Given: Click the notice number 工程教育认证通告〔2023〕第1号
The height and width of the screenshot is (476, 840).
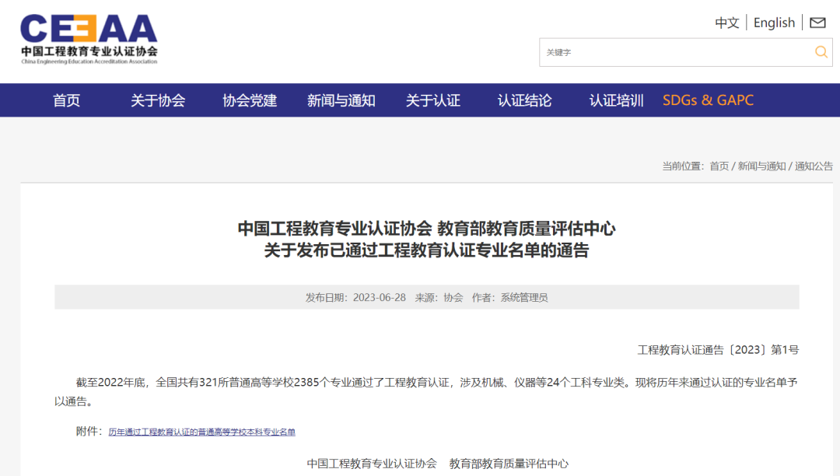Looking at the screenshot, I should click(718, 350).
